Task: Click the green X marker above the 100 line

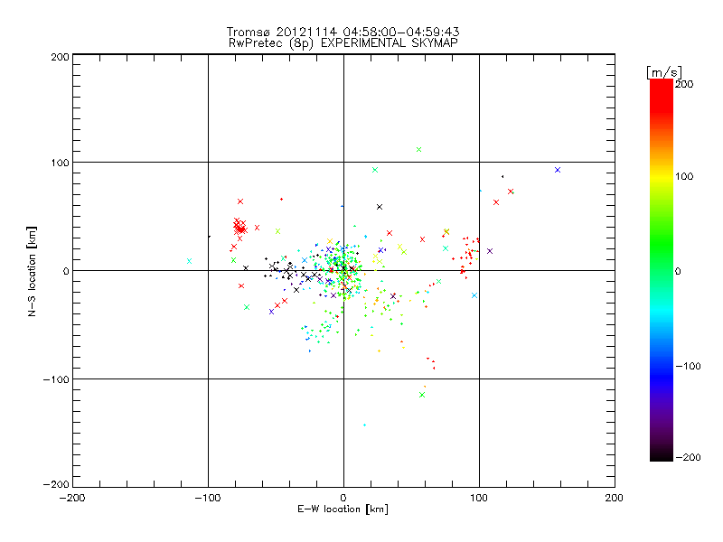Action: pyautogui.click(x=418, y=150)
